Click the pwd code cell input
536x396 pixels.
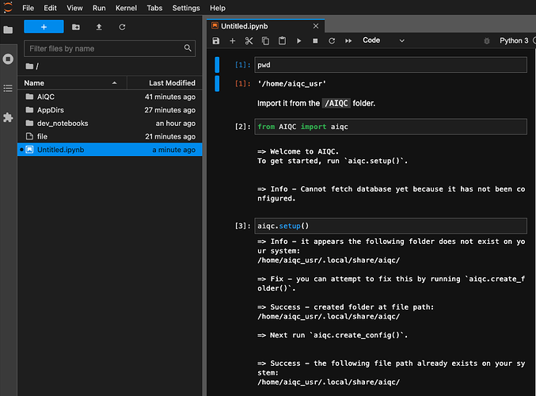391,65
